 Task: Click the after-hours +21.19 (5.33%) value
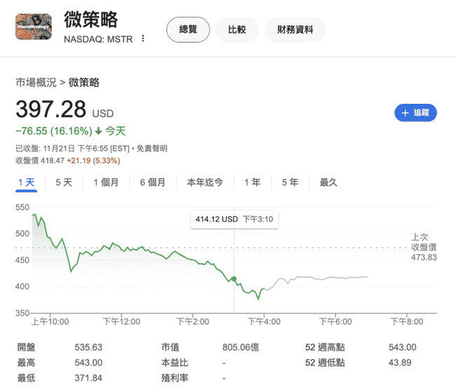coord(93,161)
